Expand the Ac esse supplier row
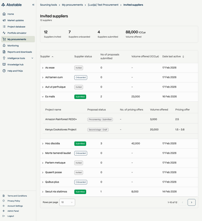 (x=43, y=68)
